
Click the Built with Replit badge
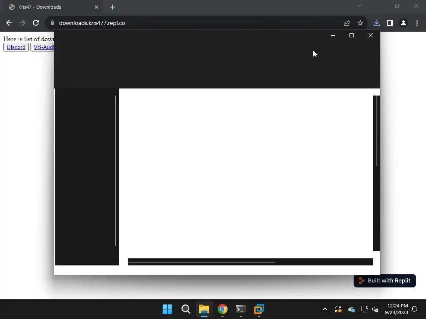(x=385, y=280)
